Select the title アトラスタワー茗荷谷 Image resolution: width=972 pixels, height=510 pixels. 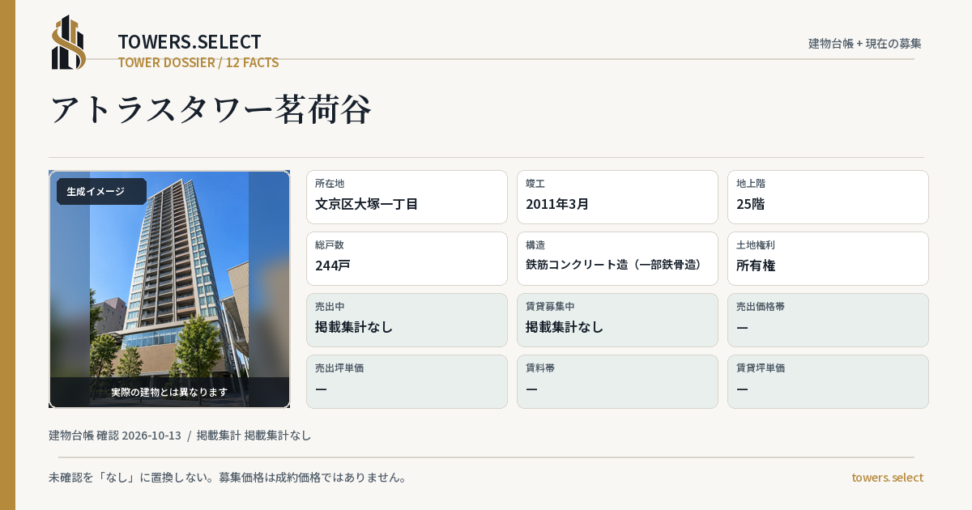[x=211, y=109]
